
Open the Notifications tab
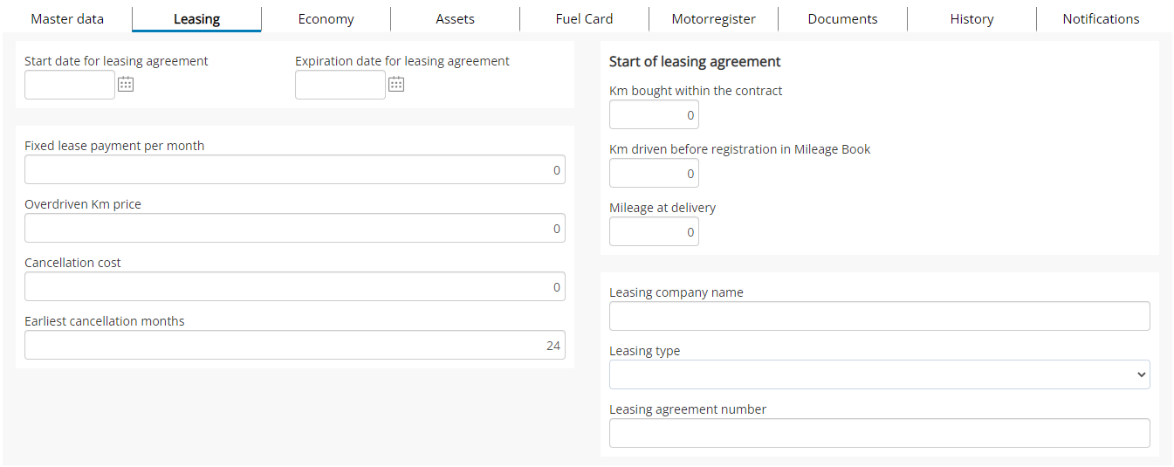tap(1101, 18)
